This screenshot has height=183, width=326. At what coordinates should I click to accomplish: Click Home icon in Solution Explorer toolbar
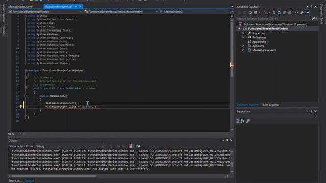point(250,13)
